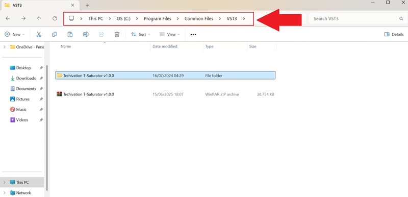Expand chevron after VST3 in breadcrumb
The image size is (408, 197).
(x=244, y=19)
